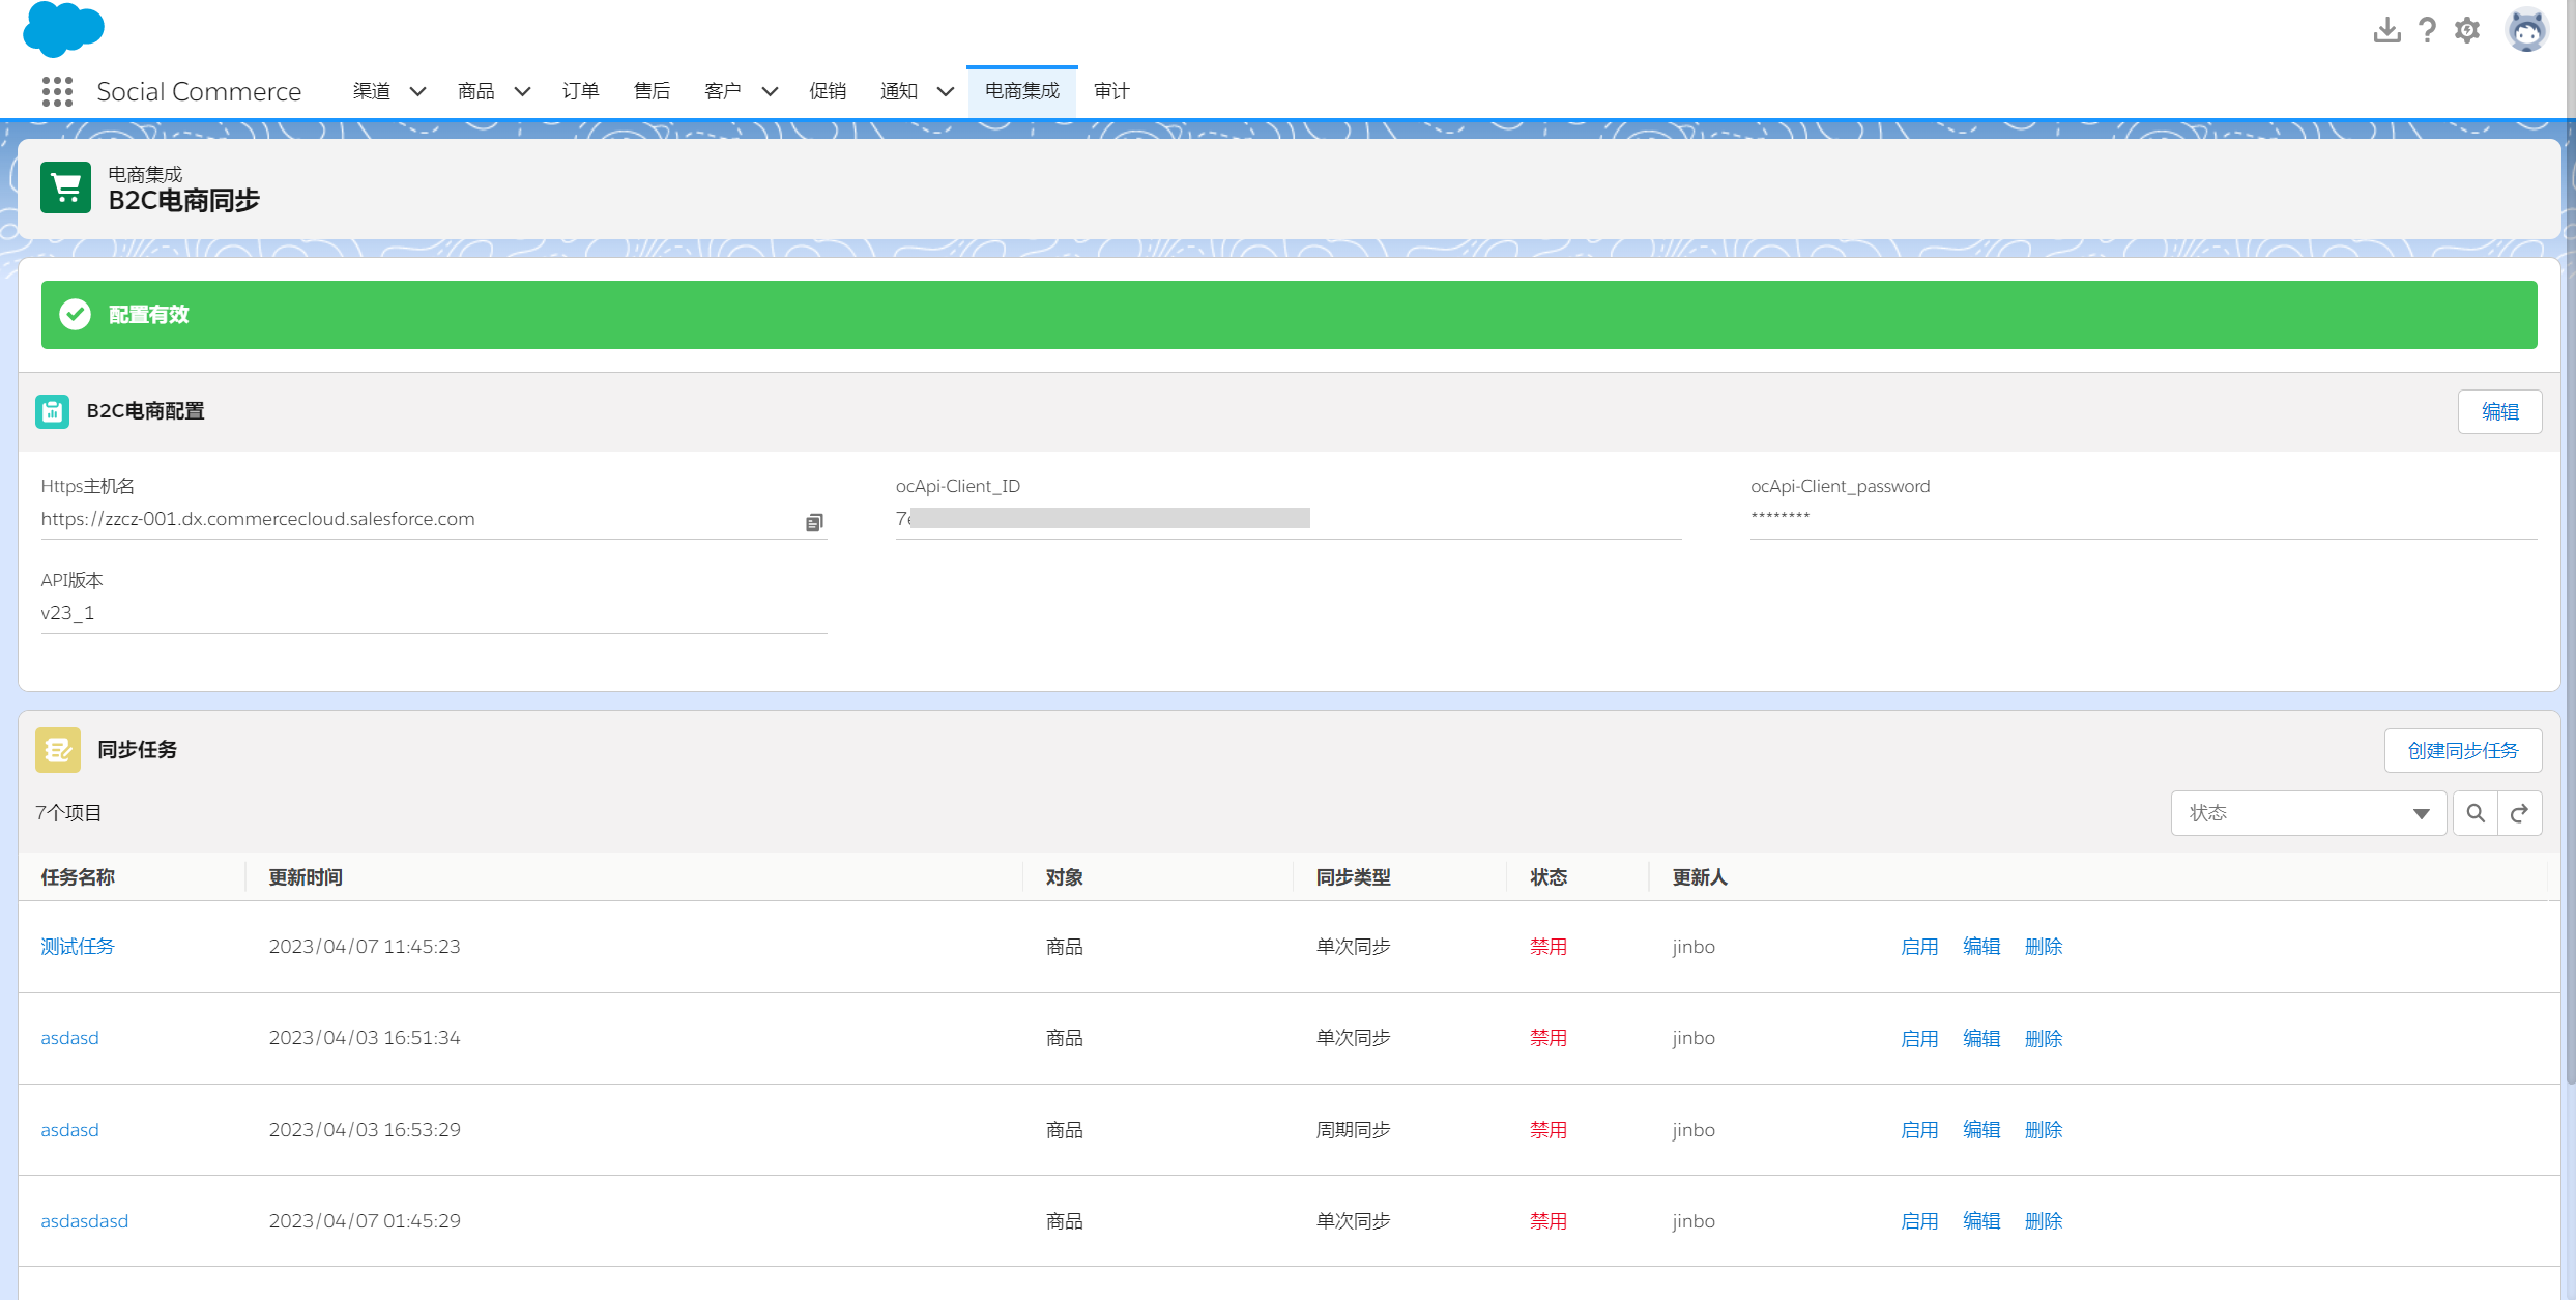2576x1300 pixels.
Task: Switch to the 订单 tab
Action: coord(580,91)
